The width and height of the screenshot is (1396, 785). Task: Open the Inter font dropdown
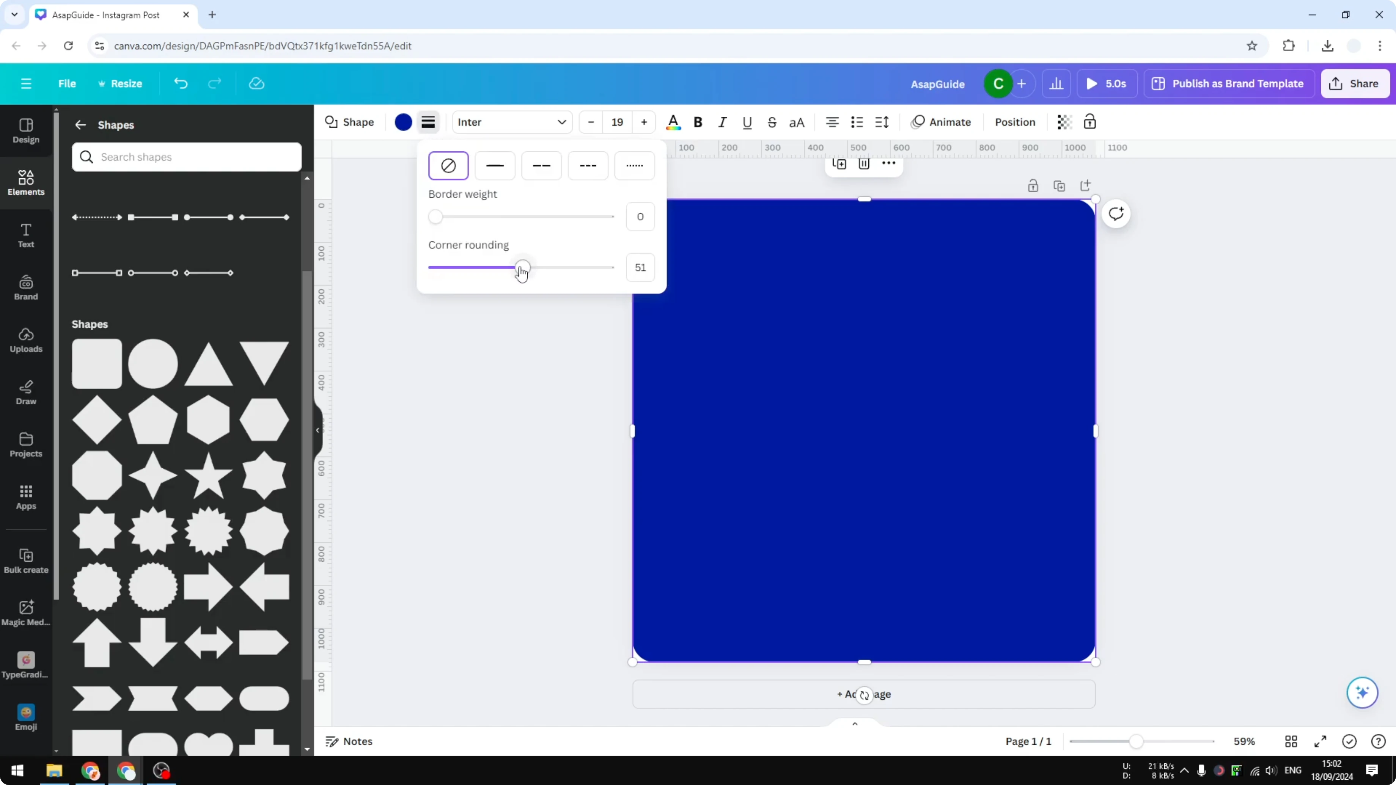click(512, 122)
